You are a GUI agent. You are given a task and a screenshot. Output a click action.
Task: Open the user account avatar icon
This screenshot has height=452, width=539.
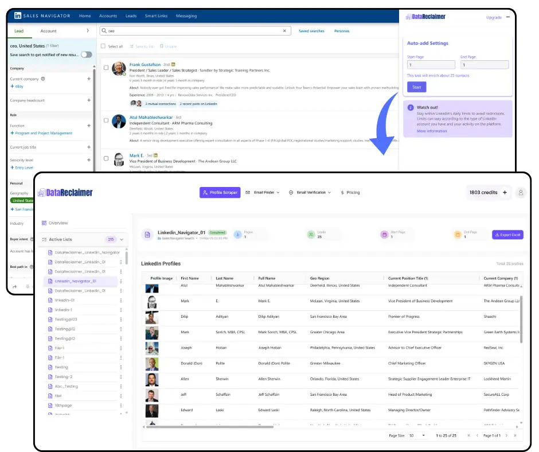[521, 193]
